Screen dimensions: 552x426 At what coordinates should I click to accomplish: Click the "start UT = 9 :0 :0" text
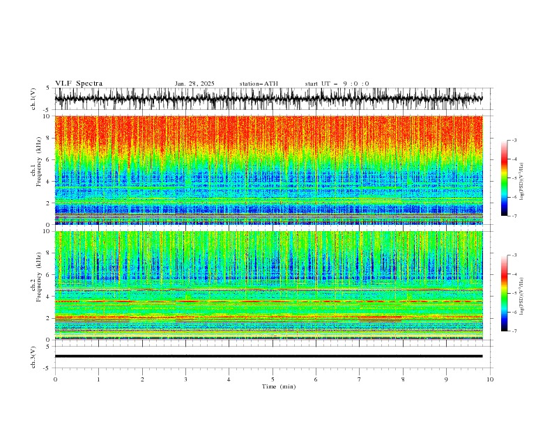tap(337, 84)
